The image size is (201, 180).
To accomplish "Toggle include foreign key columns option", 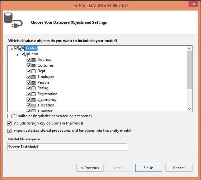I will click(x=9, y=123).
